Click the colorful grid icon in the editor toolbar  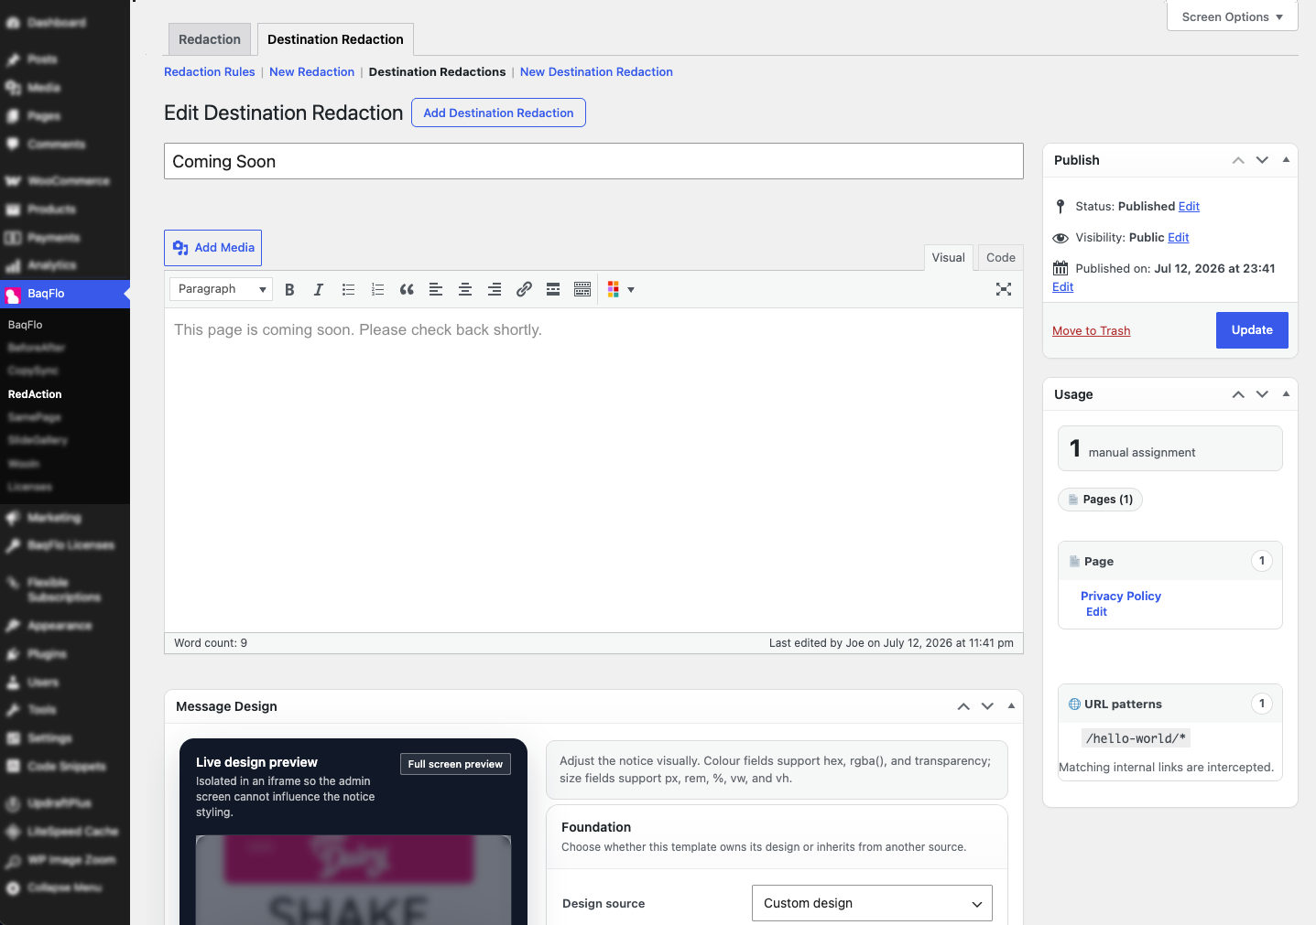(x=614, y=289)
